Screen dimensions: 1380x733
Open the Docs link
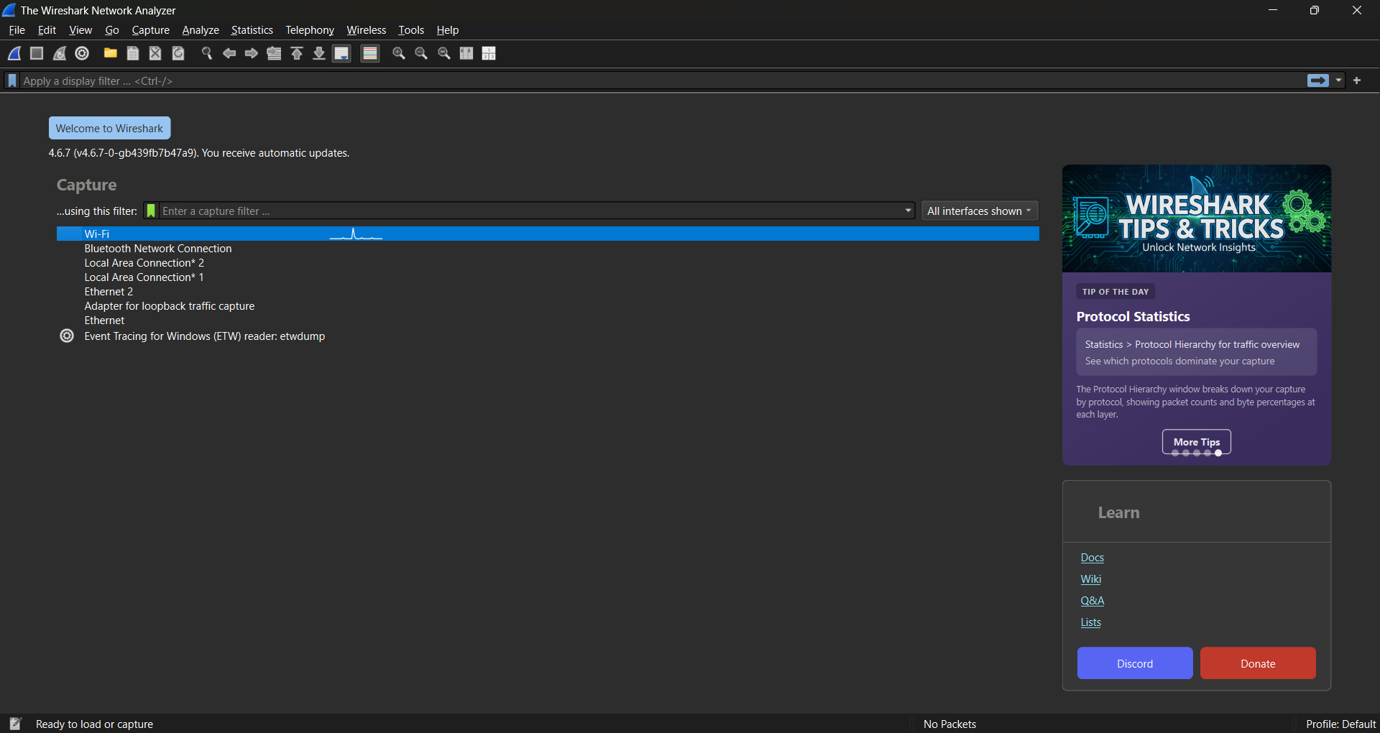(x=1092, y=558)
